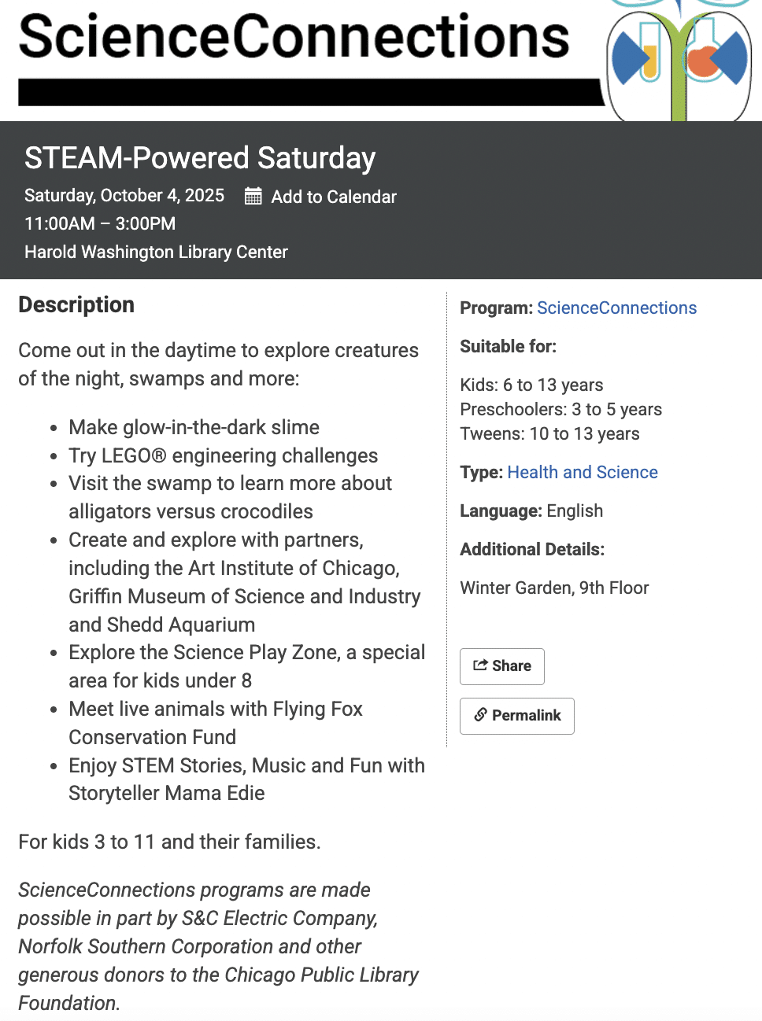Screen dimensions: 762x1021
Task: Click the Description heading
Action: point(76,304)
